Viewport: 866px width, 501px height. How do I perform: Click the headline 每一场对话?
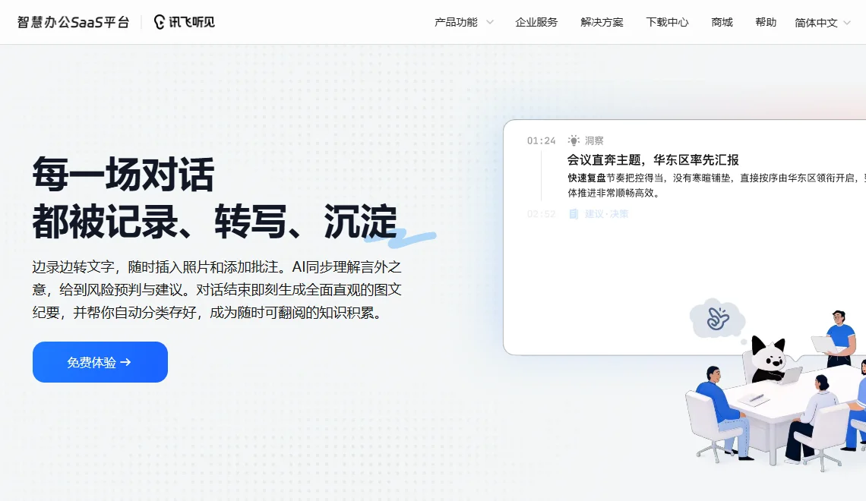[x=123, y=174]
